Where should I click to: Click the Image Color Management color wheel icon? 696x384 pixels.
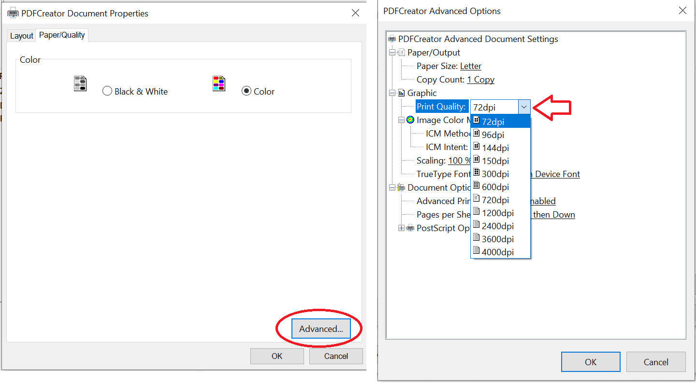pyautogui.click(x=410, y=120)
